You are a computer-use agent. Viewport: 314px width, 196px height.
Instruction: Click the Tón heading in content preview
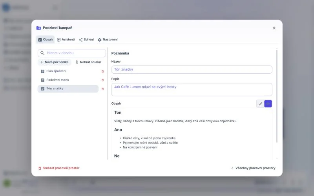click(118, 113)
